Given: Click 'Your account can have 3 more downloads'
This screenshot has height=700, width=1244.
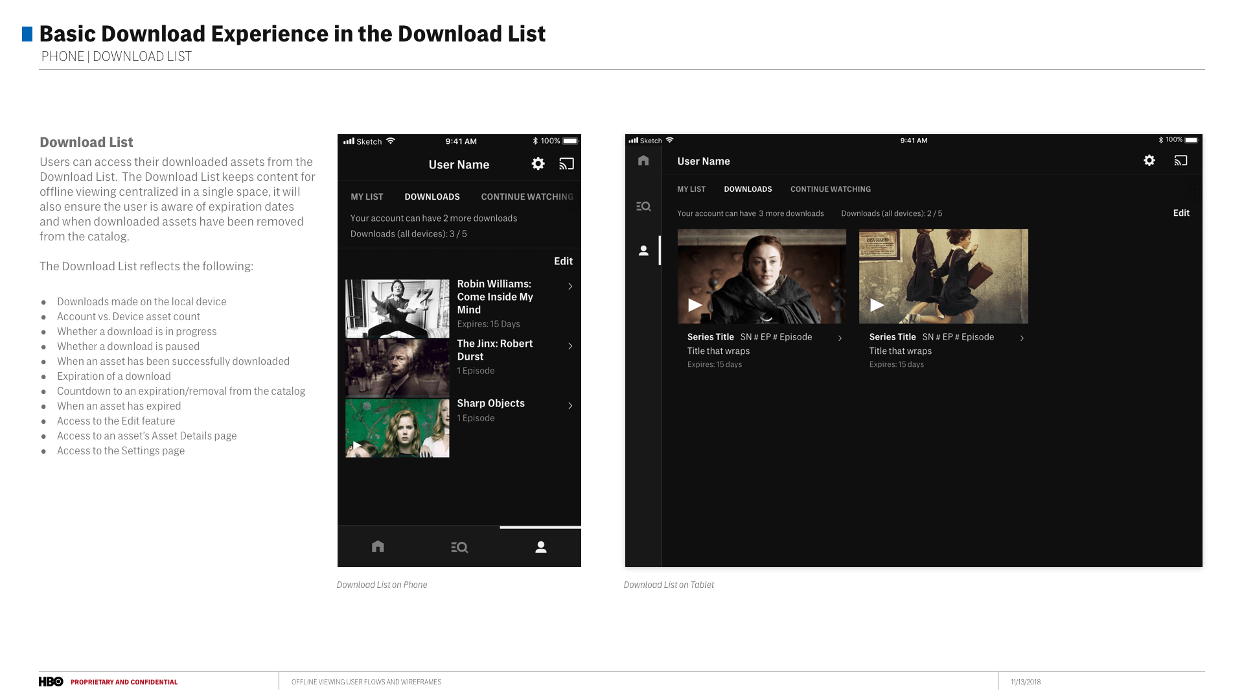Looking at the screenshot, I should 750,213.
